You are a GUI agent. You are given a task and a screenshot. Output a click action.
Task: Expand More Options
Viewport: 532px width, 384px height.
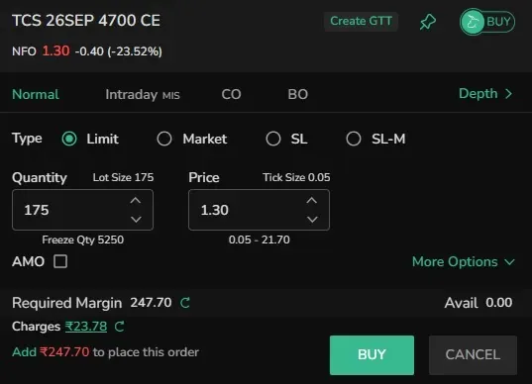tap(464, 261)
